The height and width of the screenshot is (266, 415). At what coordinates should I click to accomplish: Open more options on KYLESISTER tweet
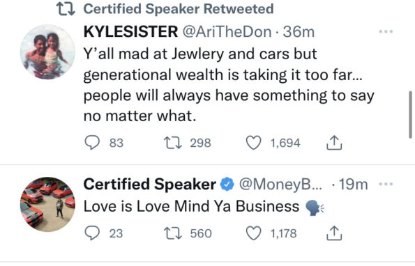[386, 32]
